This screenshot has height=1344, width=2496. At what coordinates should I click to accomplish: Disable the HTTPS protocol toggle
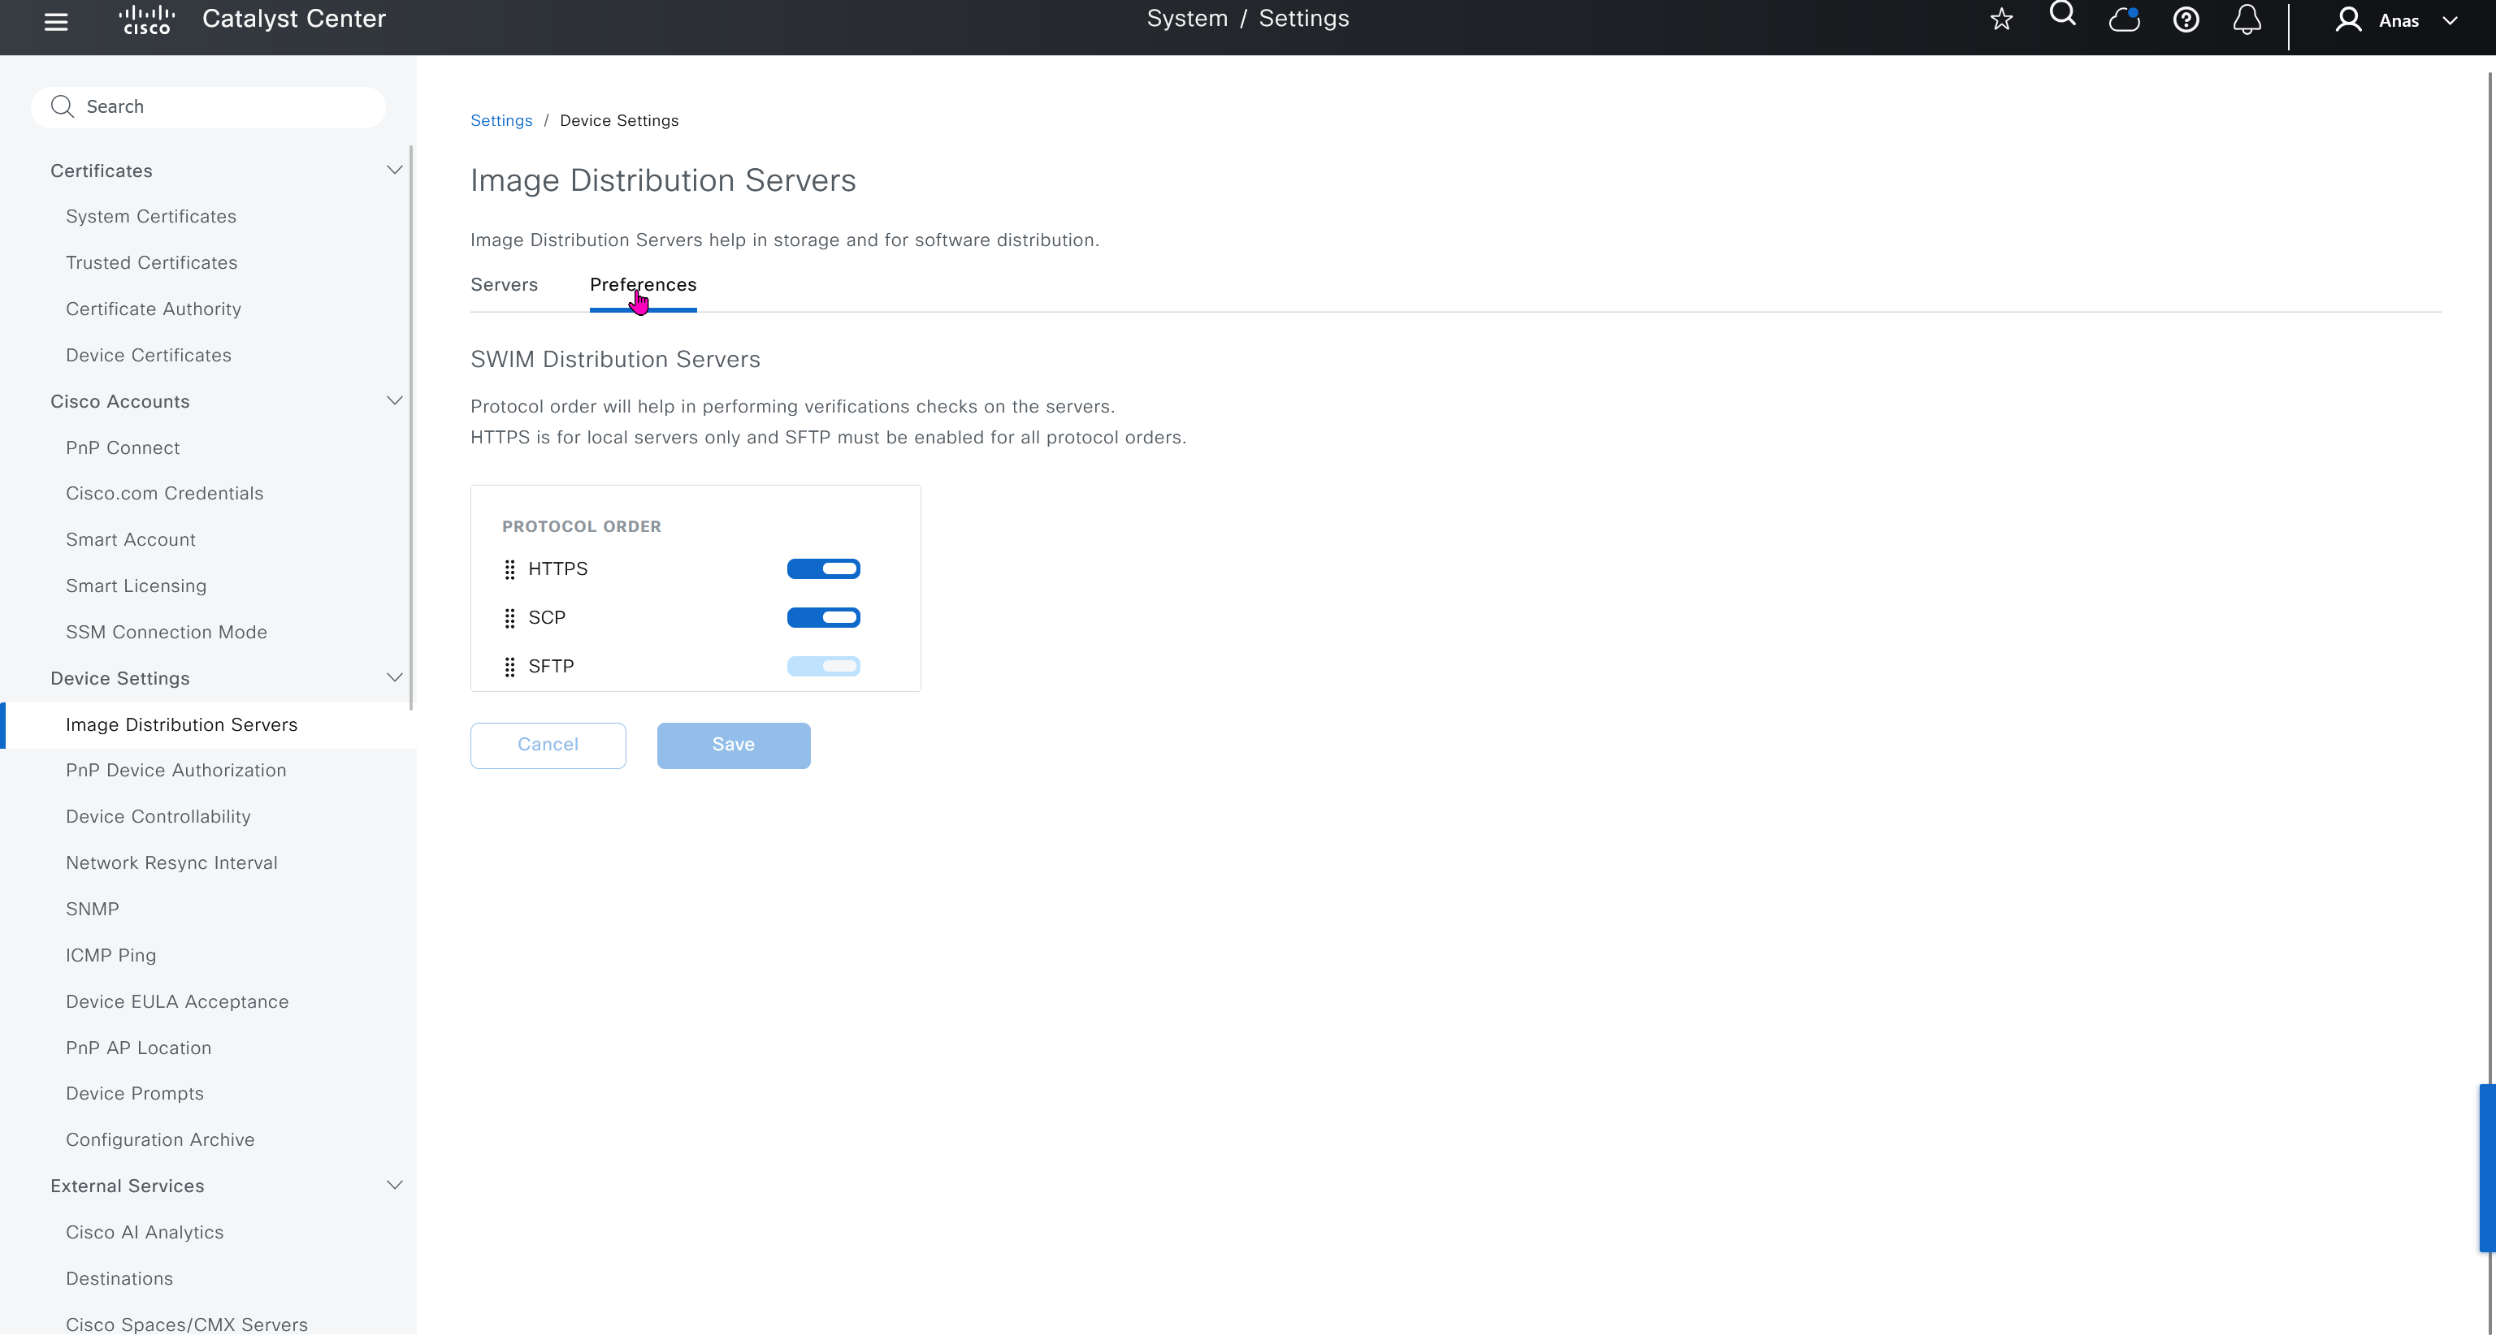tap(822, 569)
